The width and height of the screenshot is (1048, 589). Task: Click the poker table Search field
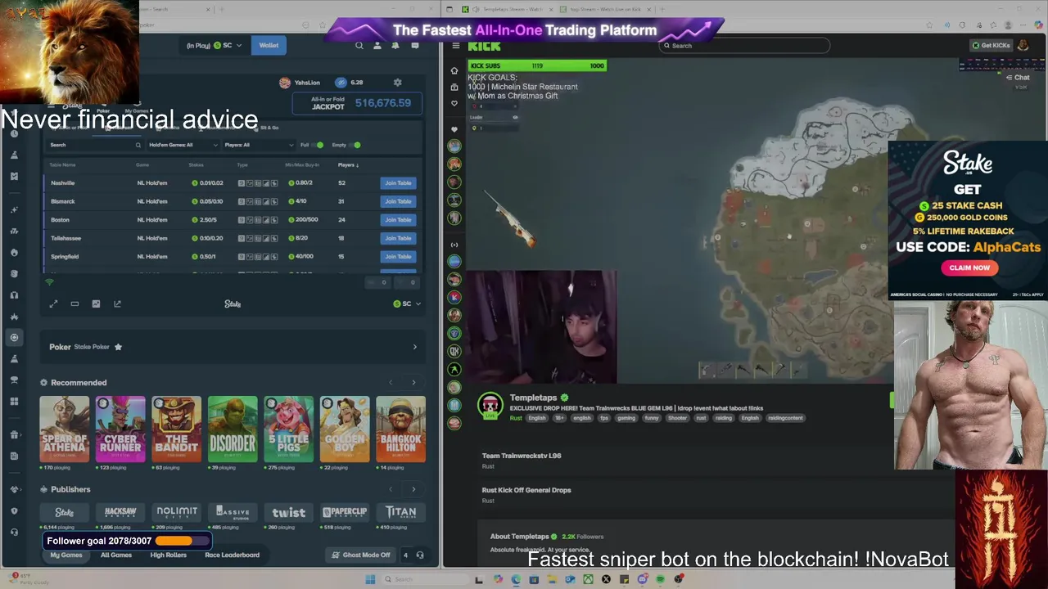coord(95,145)
